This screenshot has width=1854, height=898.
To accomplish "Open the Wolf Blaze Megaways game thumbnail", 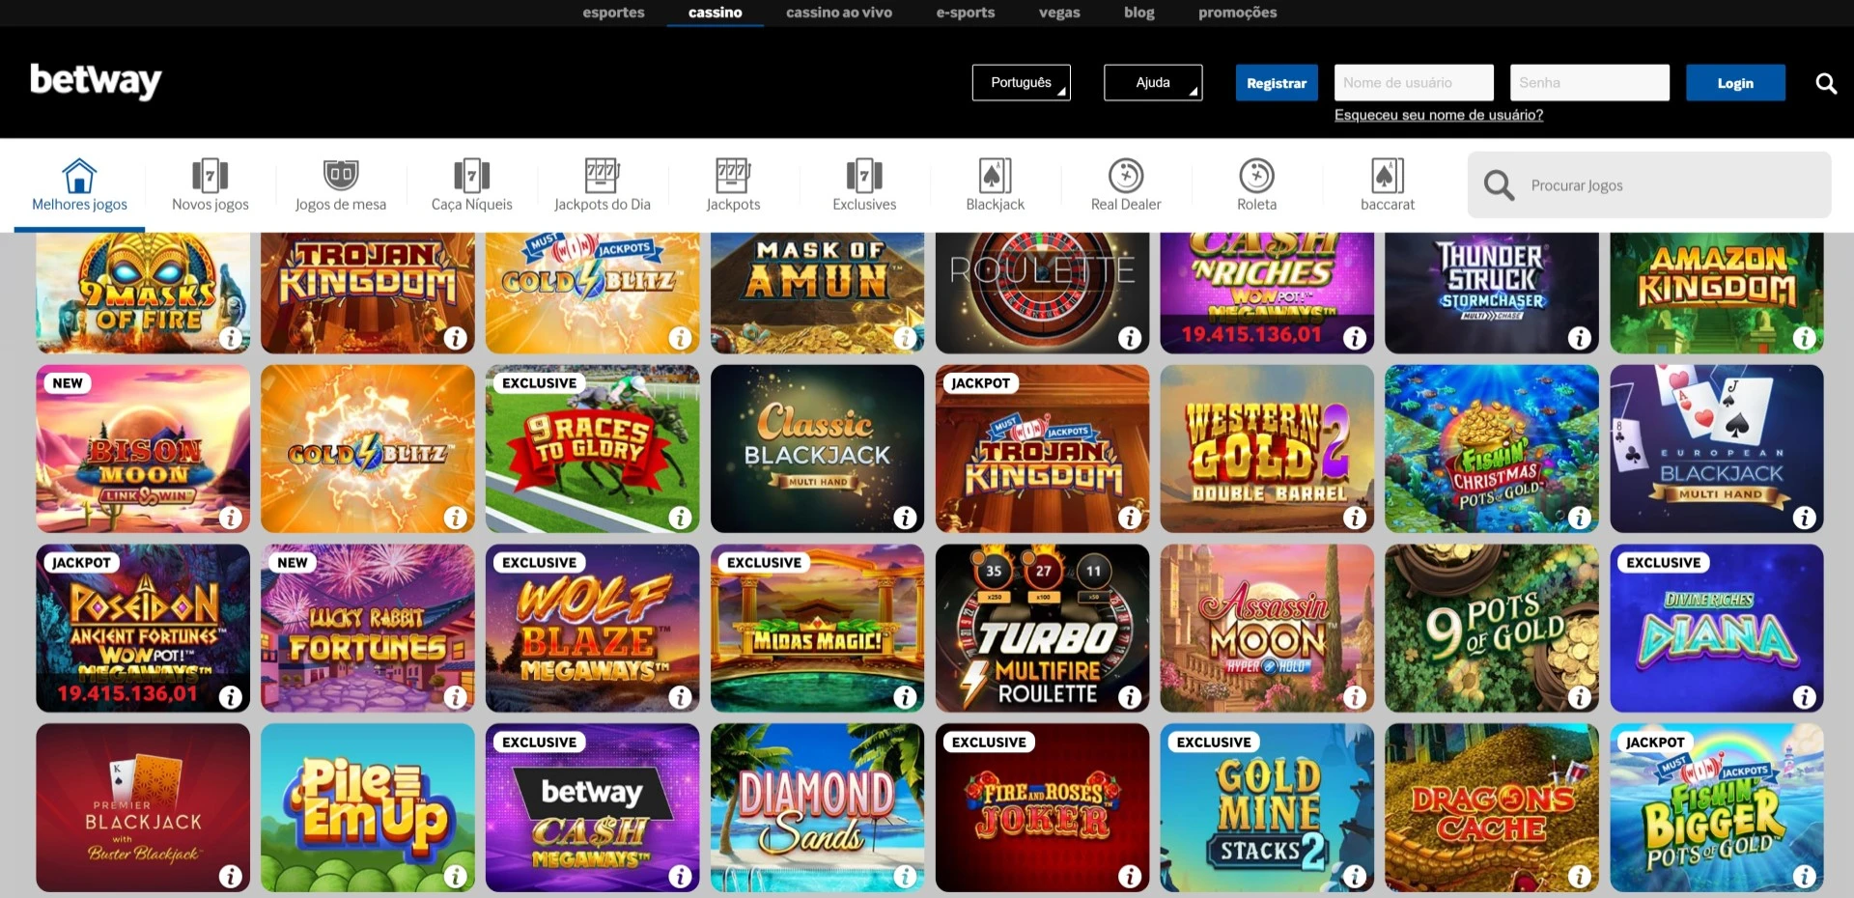I will (x=592, y=629).
